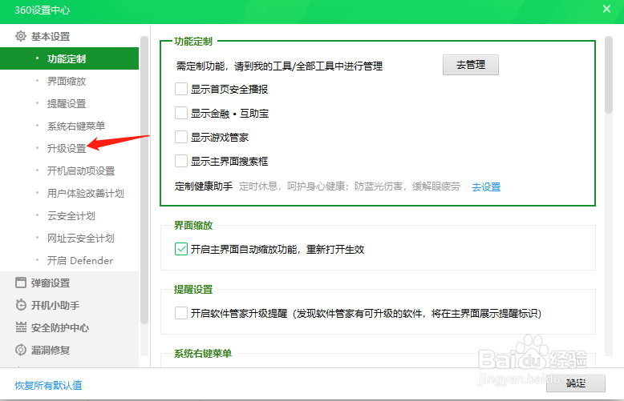Expand 弹窗设置 category
Image resolution: width=624 pixels, height=401 pixels.
point(69,283)
